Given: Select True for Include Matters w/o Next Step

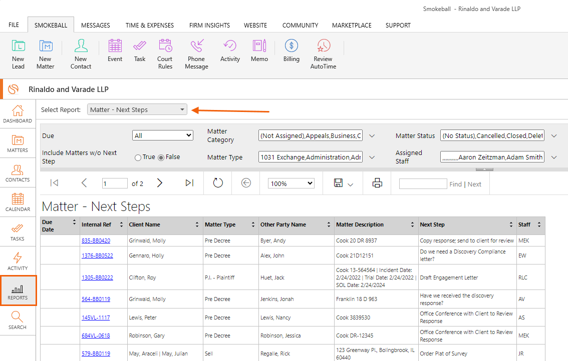Looking at the screenshot, I should pos(138,157).
